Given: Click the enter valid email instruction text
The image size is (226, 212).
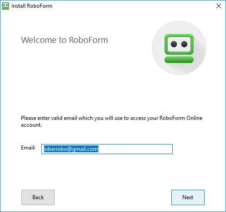Looking at the screenshot, I should tap(112, 121).
